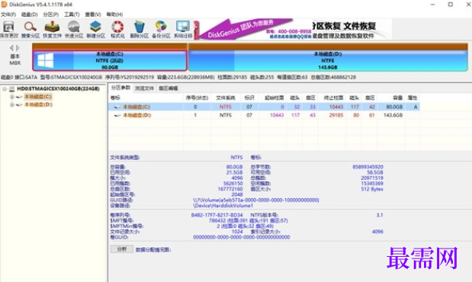Click drive icon in table row 本地磁盘(D:)
472x282 pixels.
point(117,115)
